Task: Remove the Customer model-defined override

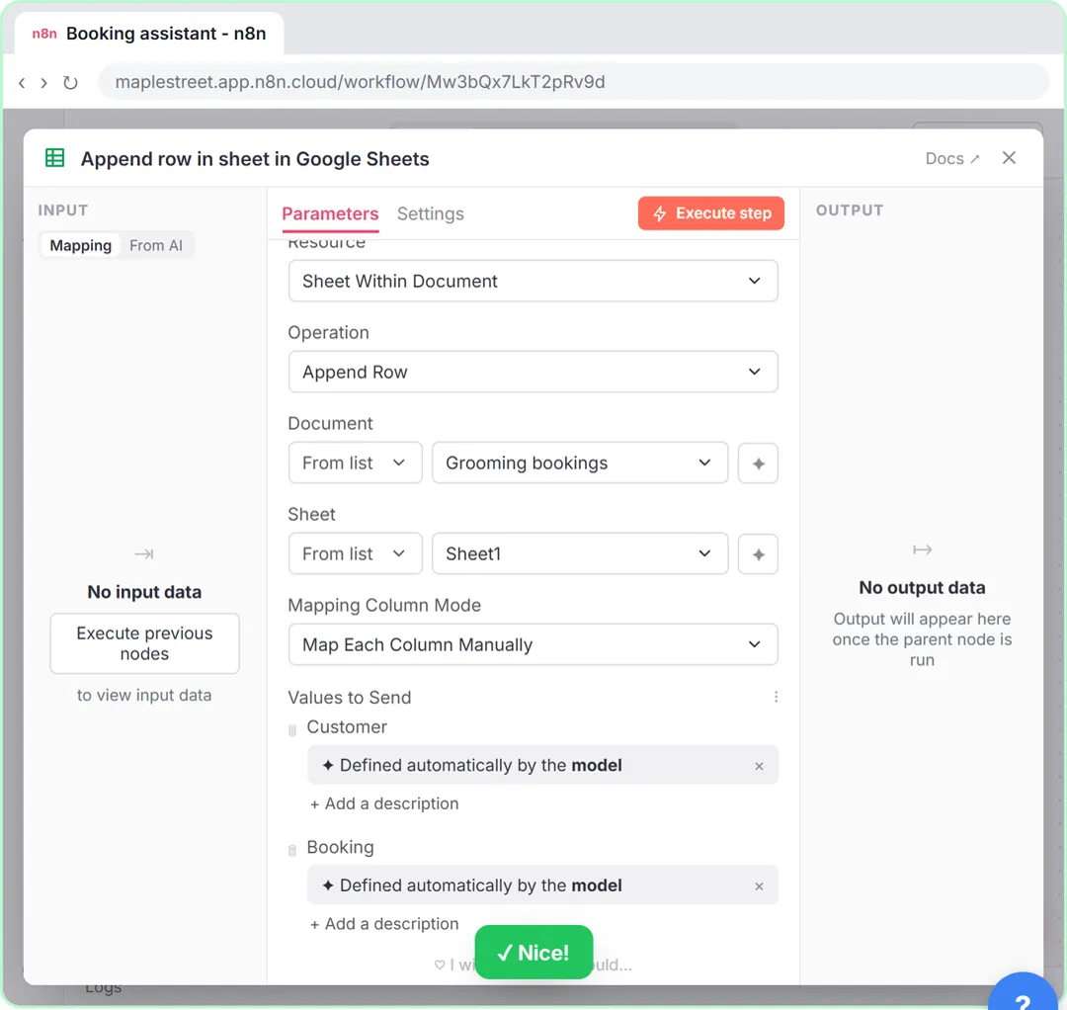Action: [x=759, y=766]
